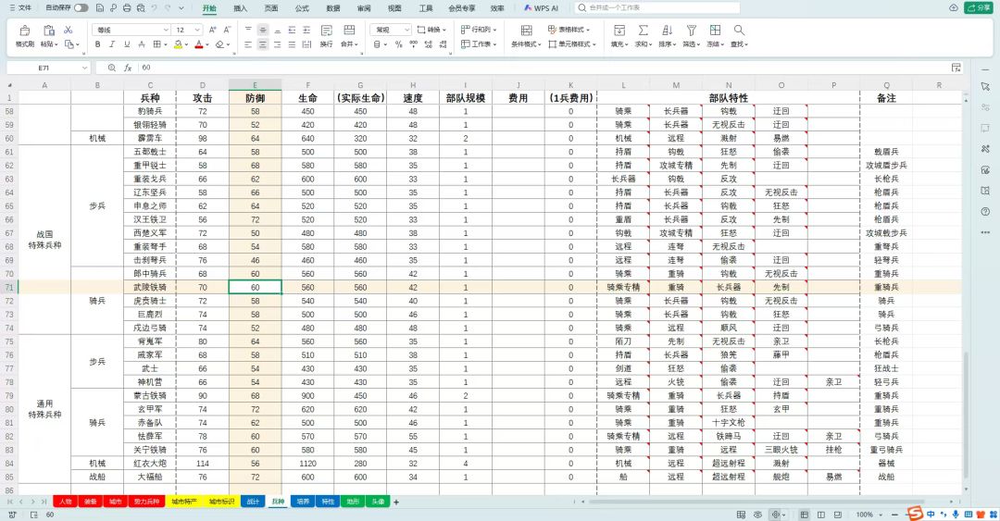The width and height of the screenshot is (1000, 521).
Task: Click the Save icon in quick toolbar
Action: pyautogui.click(x=99, y=7)
